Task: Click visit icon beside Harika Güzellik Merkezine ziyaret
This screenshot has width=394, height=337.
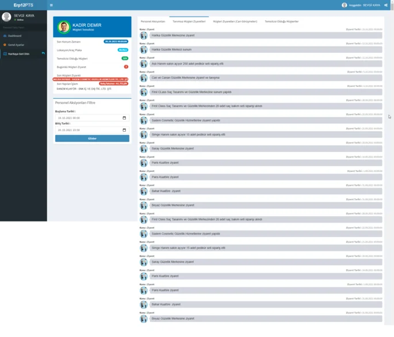Action: pyautogui.click(x=143, y=36)
